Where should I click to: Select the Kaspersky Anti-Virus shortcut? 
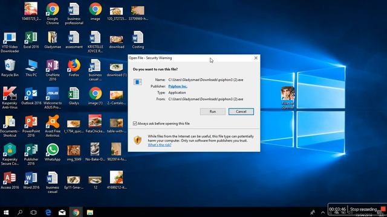(10, 98)
